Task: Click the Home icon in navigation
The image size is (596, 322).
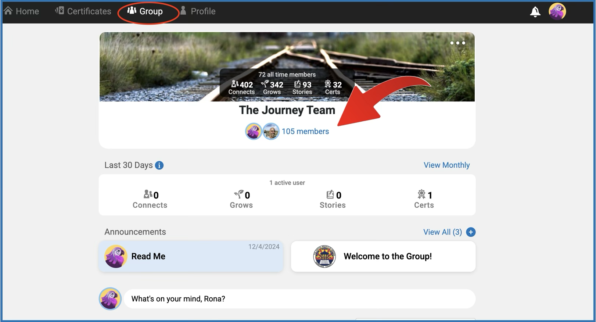Action: coord(8,11)
